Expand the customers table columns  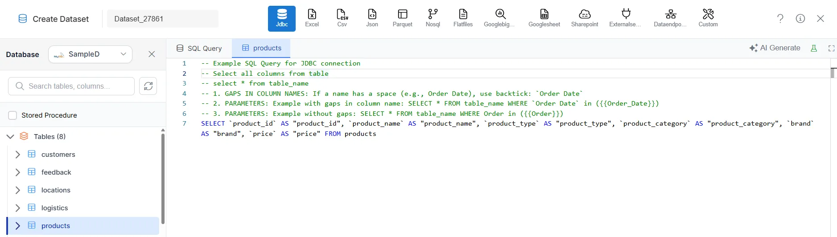[x=18, y=155]
